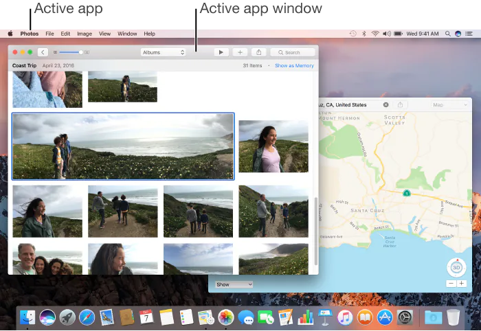
Task: Open the Window menu
Action: point(127,34)
